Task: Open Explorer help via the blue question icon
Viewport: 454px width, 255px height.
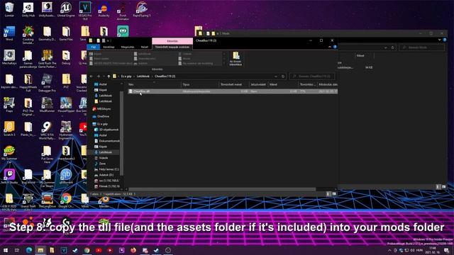Action: (335, 47)
